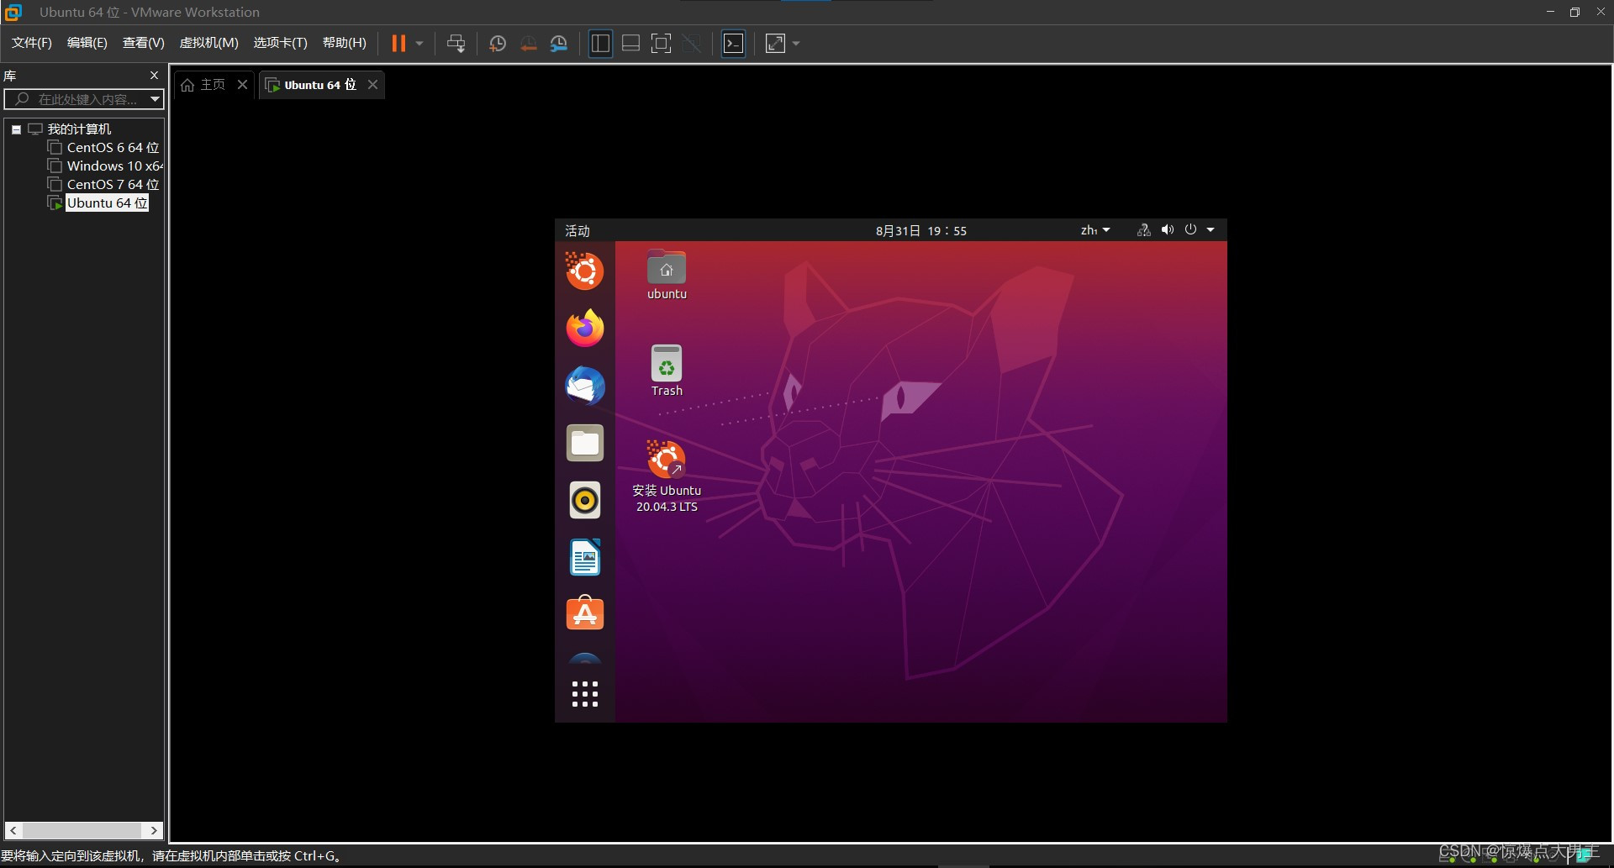Open the power options dropdown arrow

pyautogui.click(x=419, y=44)
